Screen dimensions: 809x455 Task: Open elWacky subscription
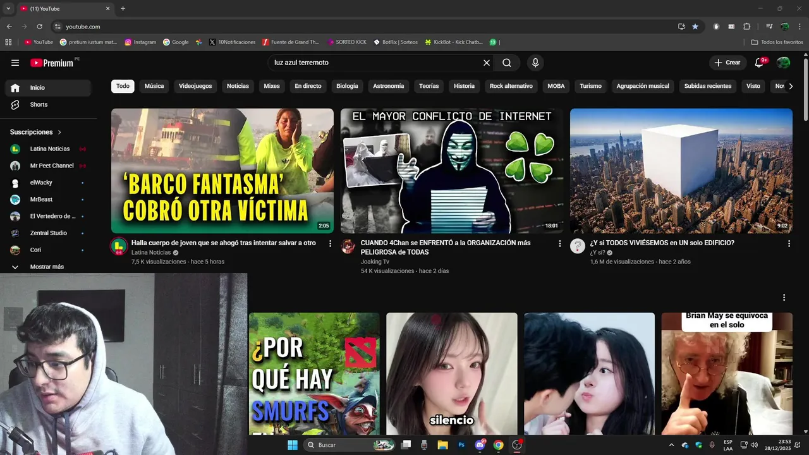pos(48,183)
